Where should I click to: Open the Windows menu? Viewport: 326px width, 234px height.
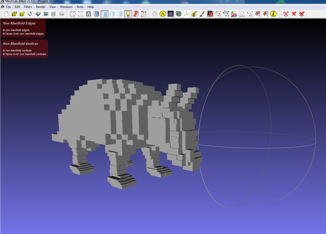(66, 7)
